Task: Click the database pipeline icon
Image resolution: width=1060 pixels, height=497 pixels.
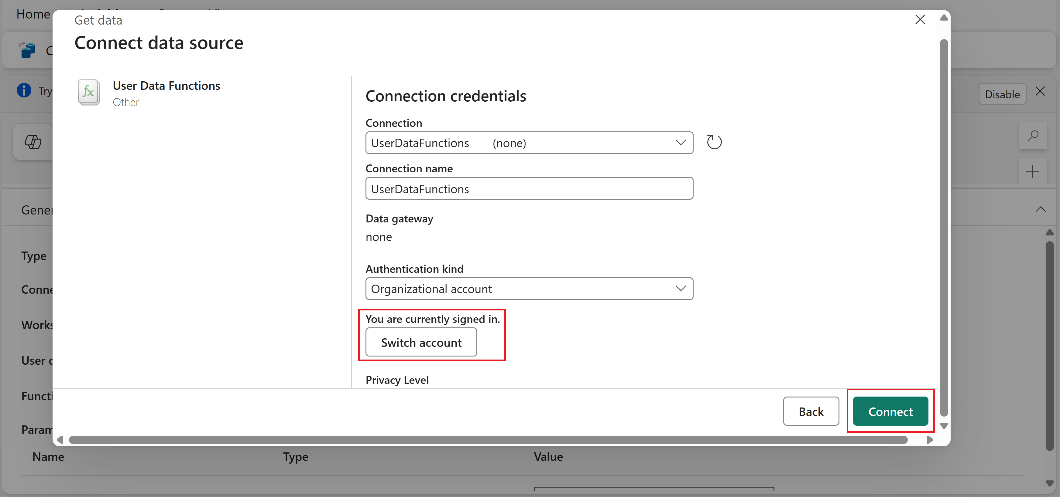Action: 27,50
